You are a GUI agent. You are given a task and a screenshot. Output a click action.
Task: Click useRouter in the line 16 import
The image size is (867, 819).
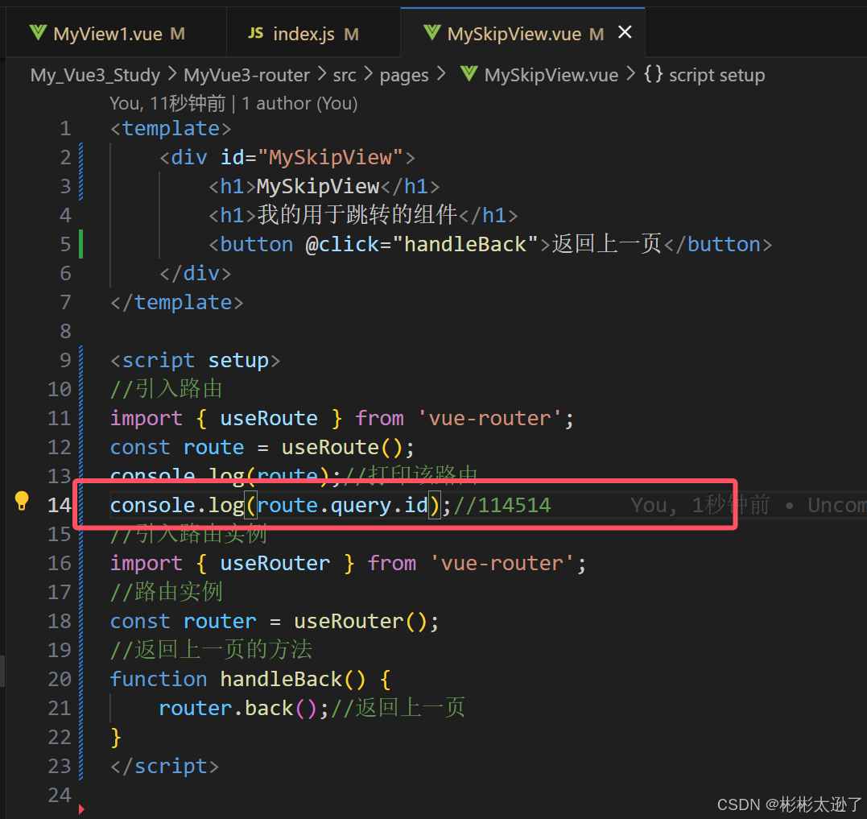click(275, 564)
